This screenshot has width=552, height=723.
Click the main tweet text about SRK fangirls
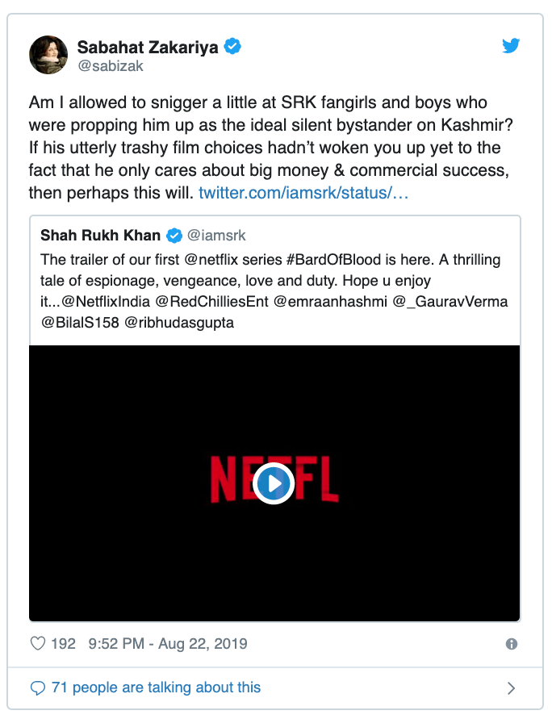[271, 148]
